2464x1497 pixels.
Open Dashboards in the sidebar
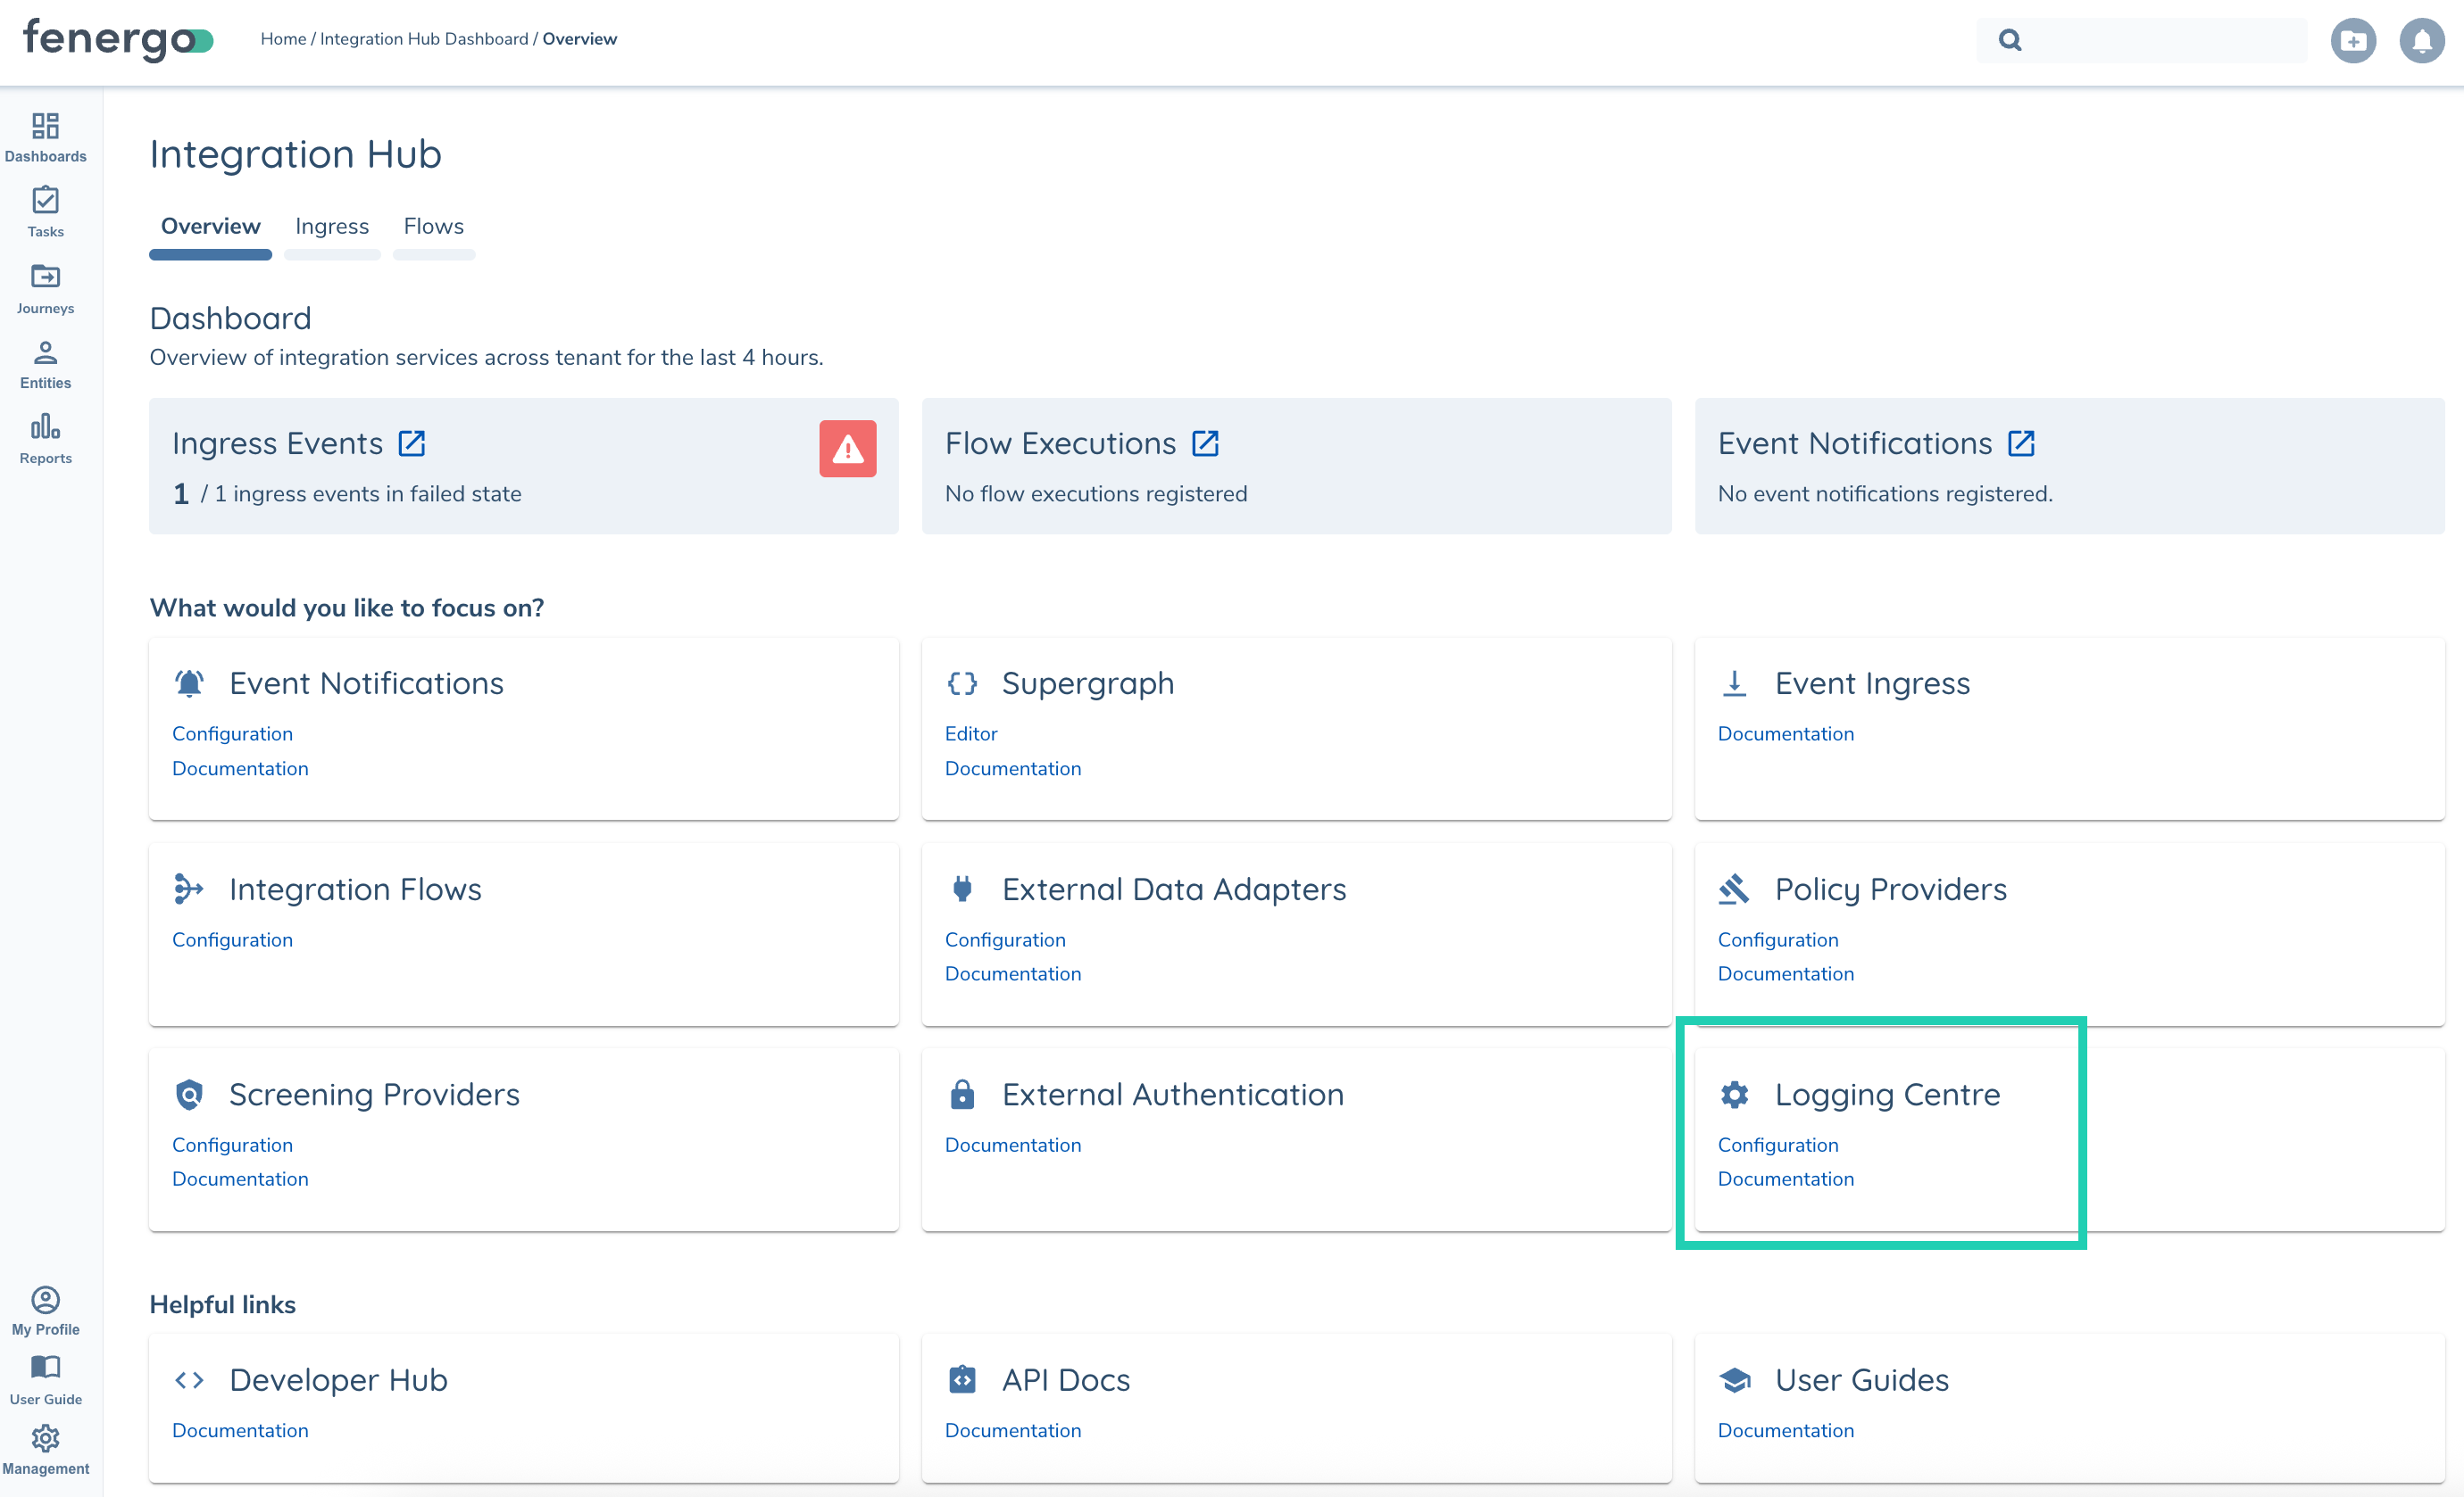[45, 136]
